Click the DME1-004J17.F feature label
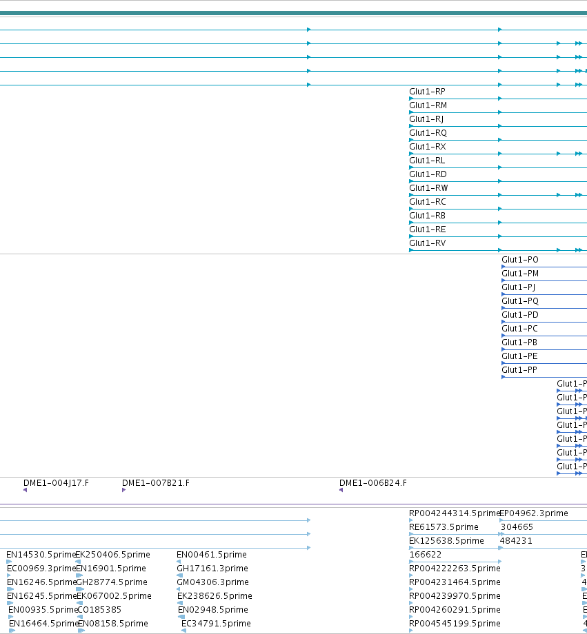The width and height of the screenshot is (587, 634). point(56,483)
